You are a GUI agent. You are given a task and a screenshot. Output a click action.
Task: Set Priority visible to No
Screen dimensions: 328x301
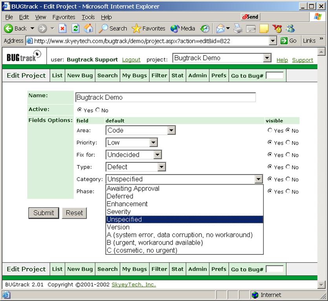tap(288, 143)
